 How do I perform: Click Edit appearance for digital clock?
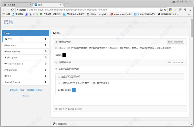[176, 42]
